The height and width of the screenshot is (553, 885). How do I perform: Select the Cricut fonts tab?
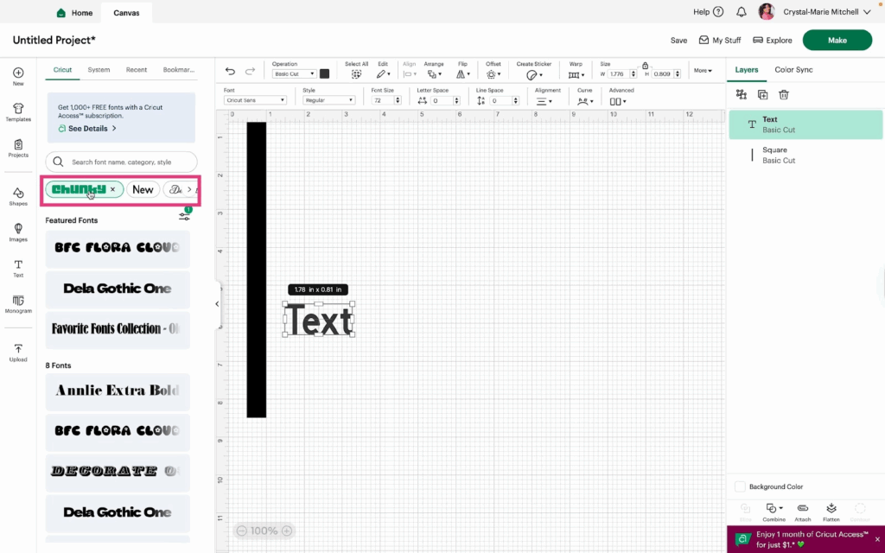point(62,70)
